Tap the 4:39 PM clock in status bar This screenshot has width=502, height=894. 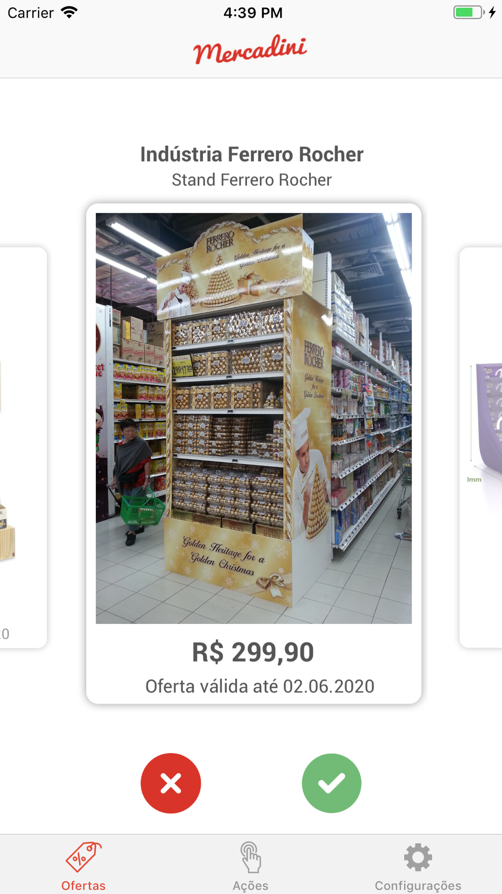click(253, 13)
